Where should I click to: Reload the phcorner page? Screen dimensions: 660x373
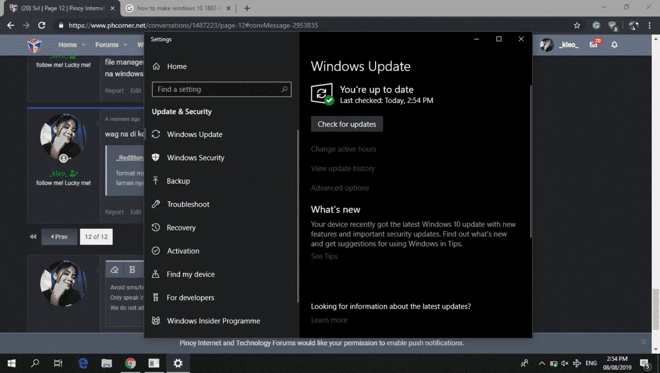tap(42, 25)
